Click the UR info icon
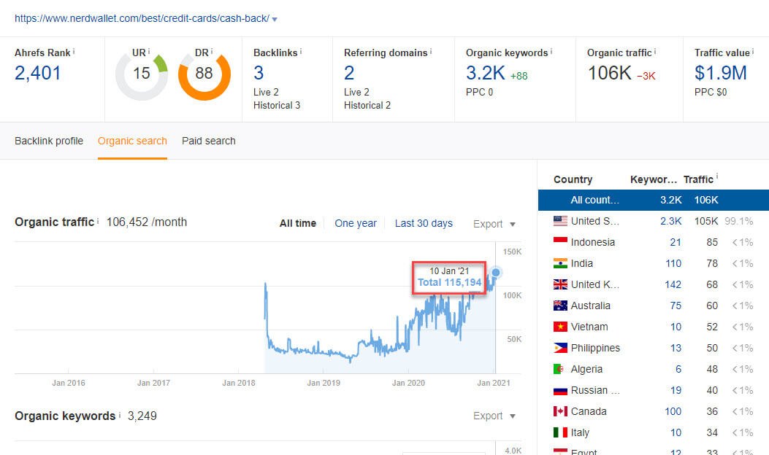 pos(149,51)
